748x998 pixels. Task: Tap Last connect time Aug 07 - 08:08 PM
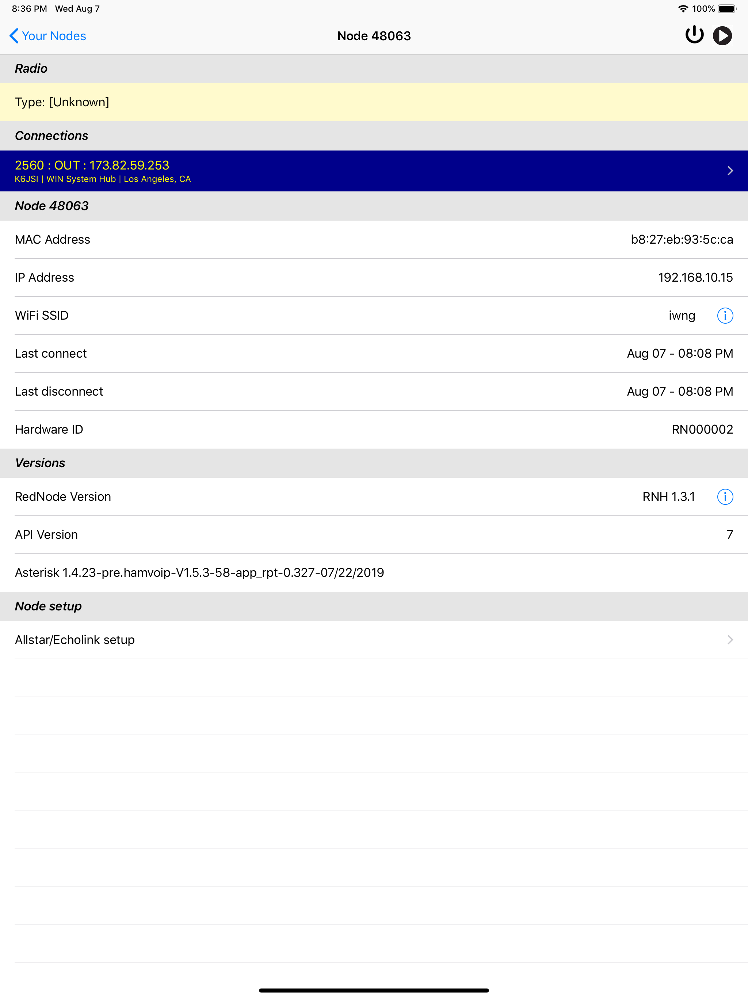coord(680,353)
